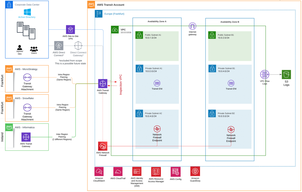Click the Ireland region side label
Viewport: 302px width, 192px height.
tap(2, 137)
